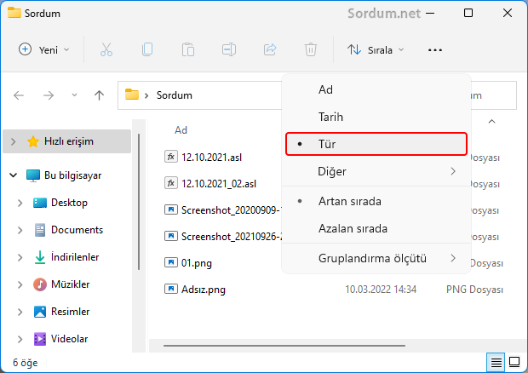This screenshot has height=373, width=528.
Task: Click the plus icon on Yeni button
Action: (26, 49)
